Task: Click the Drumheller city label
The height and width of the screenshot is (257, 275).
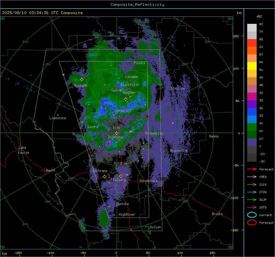Action: pos(179,151)
